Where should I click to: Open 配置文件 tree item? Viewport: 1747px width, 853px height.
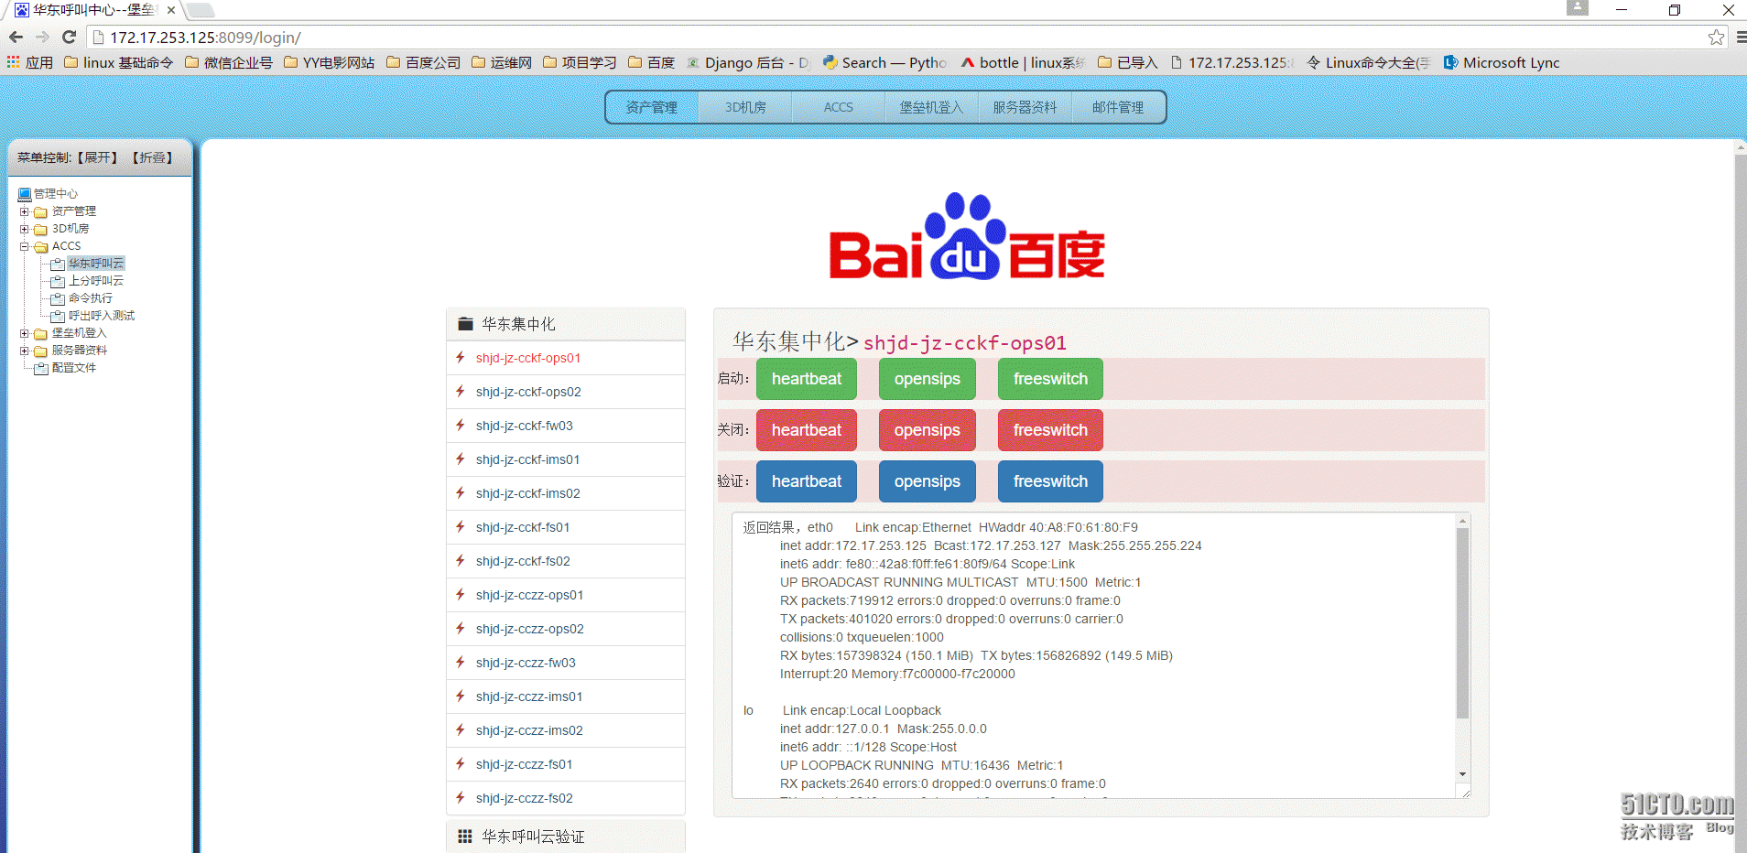click(x=74, y=368)
